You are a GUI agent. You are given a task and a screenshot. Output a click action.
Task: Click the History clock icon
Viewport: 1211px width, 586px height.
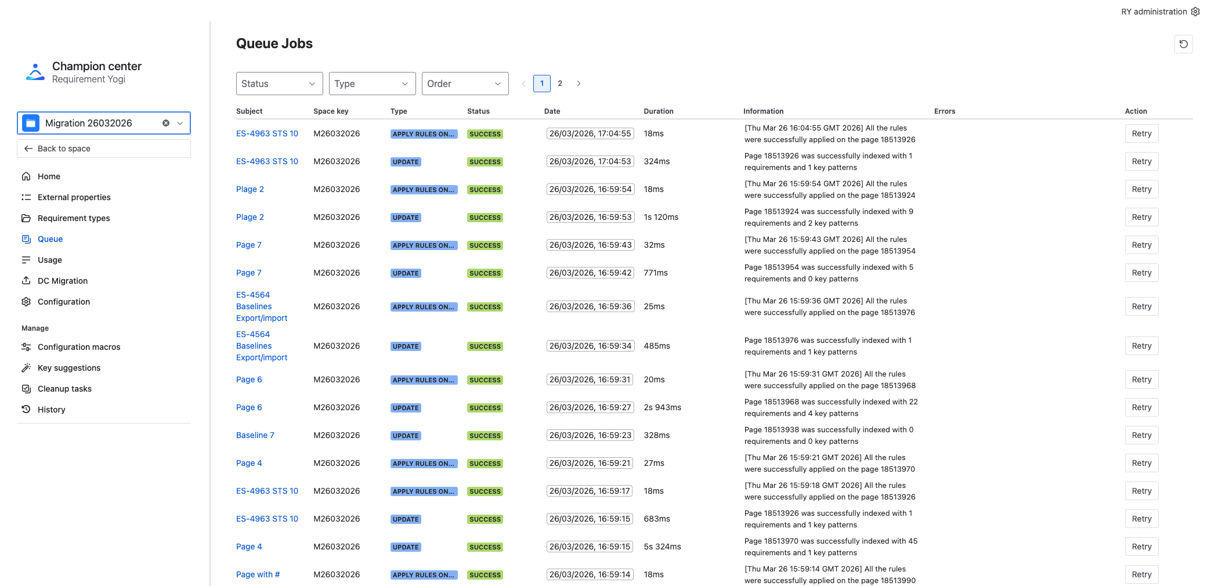coord(26,410)
